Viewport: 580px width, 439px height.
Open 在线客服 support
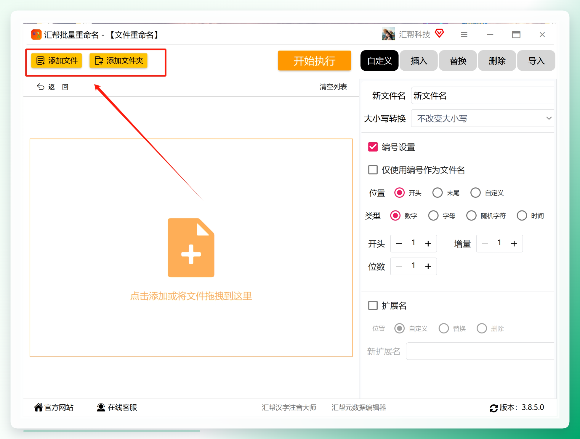tap(117, 407)
